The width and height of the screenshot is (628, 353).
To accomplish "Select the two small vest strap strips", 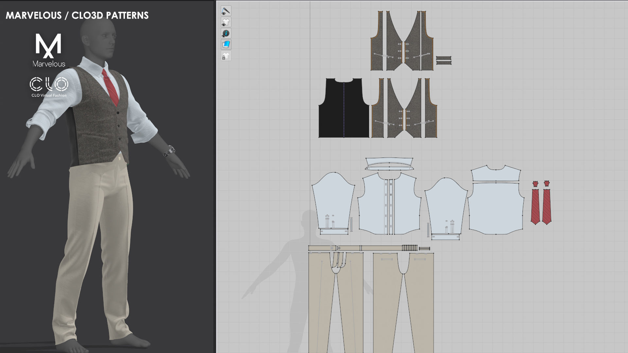I will (x=444, y=60).
